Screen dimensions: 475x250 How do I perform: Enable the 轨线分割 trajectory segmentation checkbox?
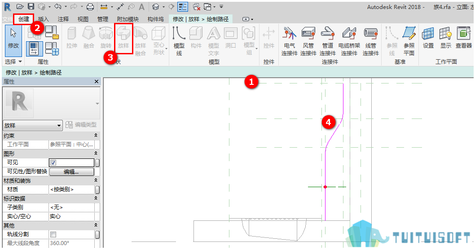[53, 234]
